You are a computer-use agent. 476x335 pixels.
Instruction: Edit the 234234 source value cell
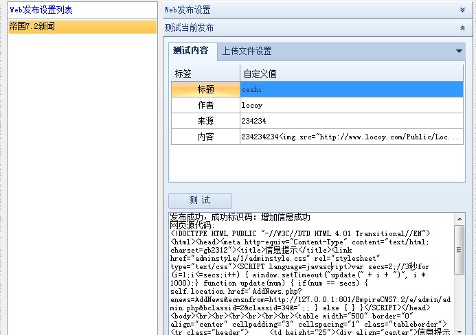(x=352, y=121)
